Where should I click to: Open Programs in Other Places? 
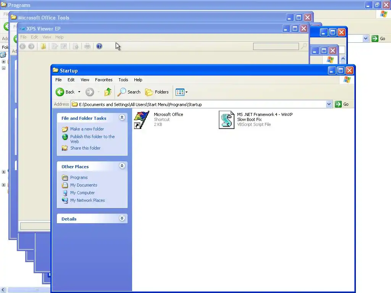point(79,177)
